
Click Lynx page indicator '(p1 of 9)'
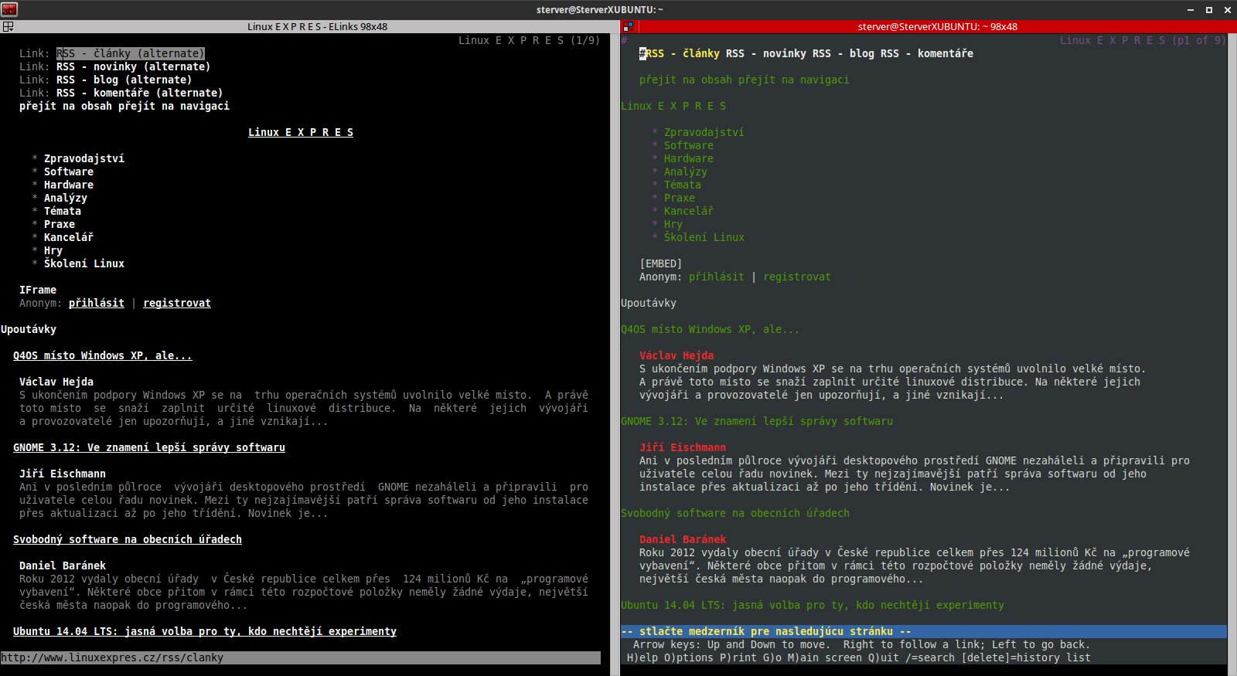coord(1199,40)
